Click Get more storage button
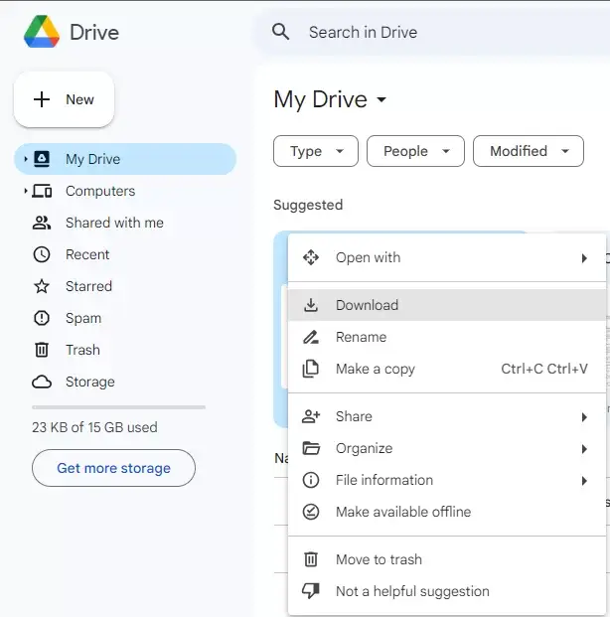This screenshot has height=617, width=610. (x=113, y=468)
